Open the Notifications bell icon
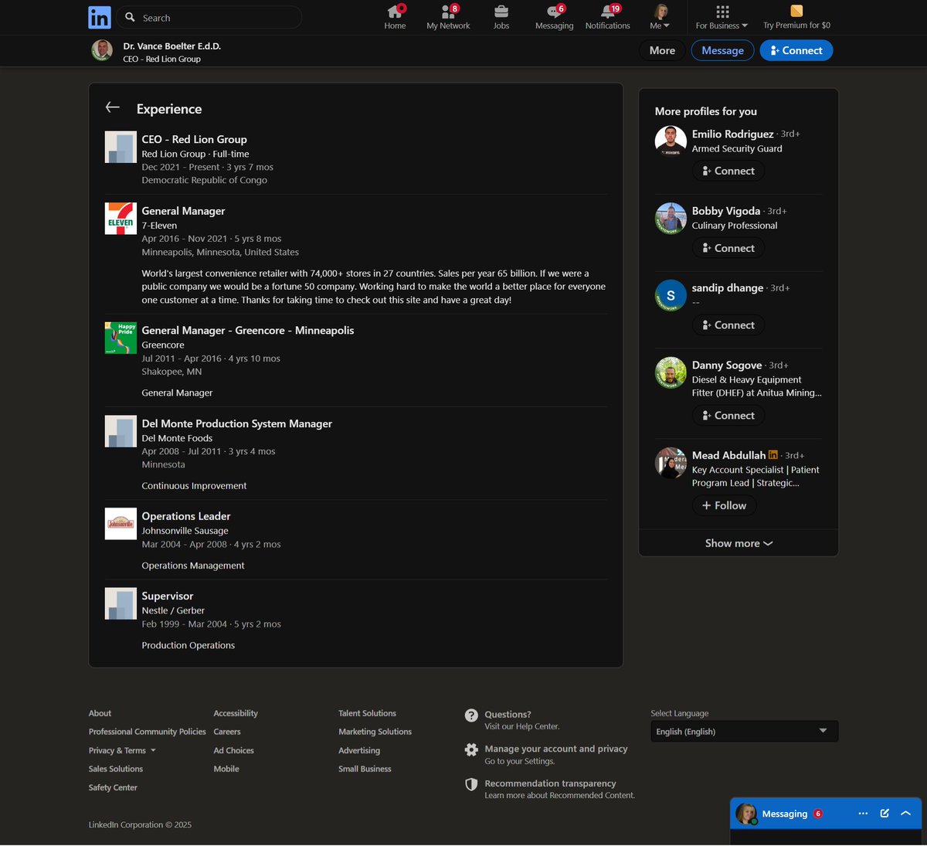The height and width of the screenshot is (846, 927). click(x=608, y=12)
